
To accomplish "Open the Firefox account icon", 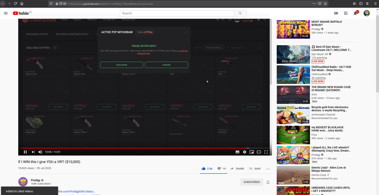I will coord(367,3).
